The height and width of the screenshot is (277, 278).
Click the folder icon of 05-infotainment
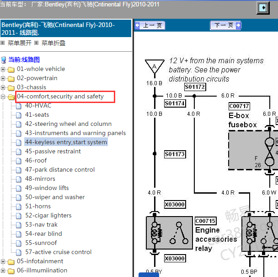11,262
